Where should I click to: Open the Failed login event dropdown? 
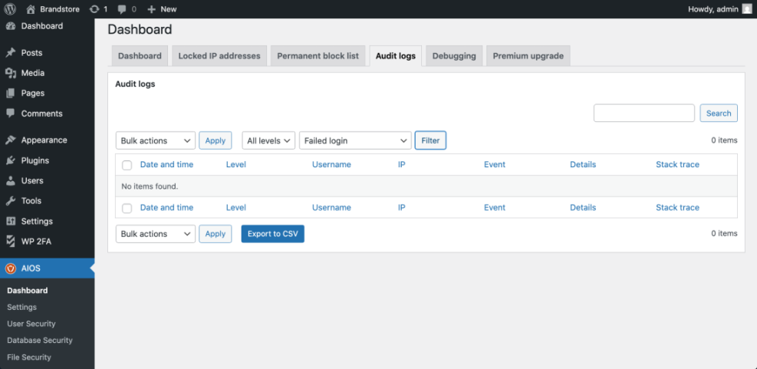(355, 140)
